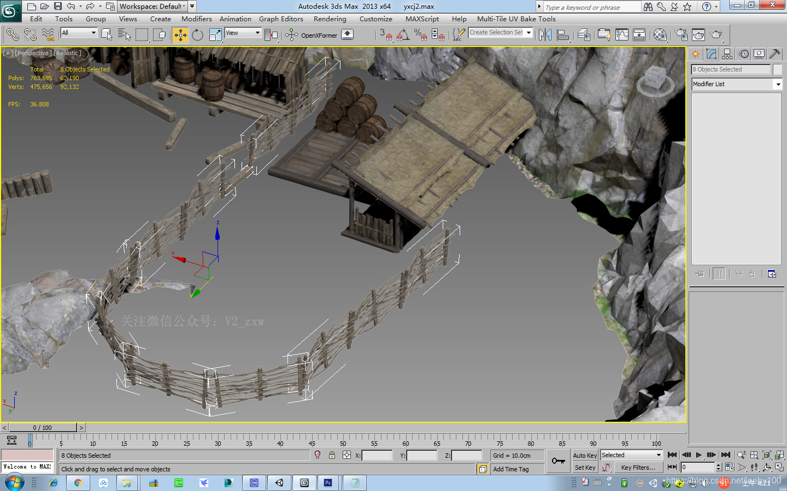Click the Mirror tool icon
Screen dimensions: 787x491
(x=545, y=35)
